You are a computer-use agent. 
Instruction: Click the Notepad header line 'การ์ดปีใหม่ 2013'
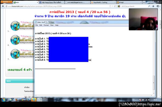(53, 33)
